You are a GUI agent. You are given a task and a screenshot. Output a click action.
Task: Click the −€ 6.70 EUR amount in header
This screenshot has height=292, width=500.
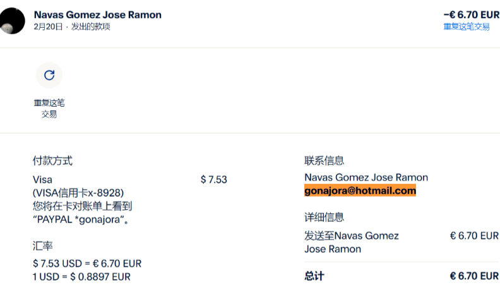point(471,15)
